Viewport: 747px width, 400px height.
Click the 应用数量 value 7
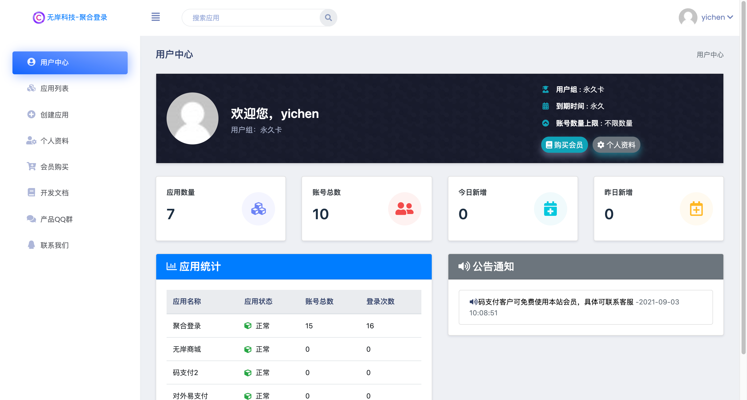[x=170, y=214]
